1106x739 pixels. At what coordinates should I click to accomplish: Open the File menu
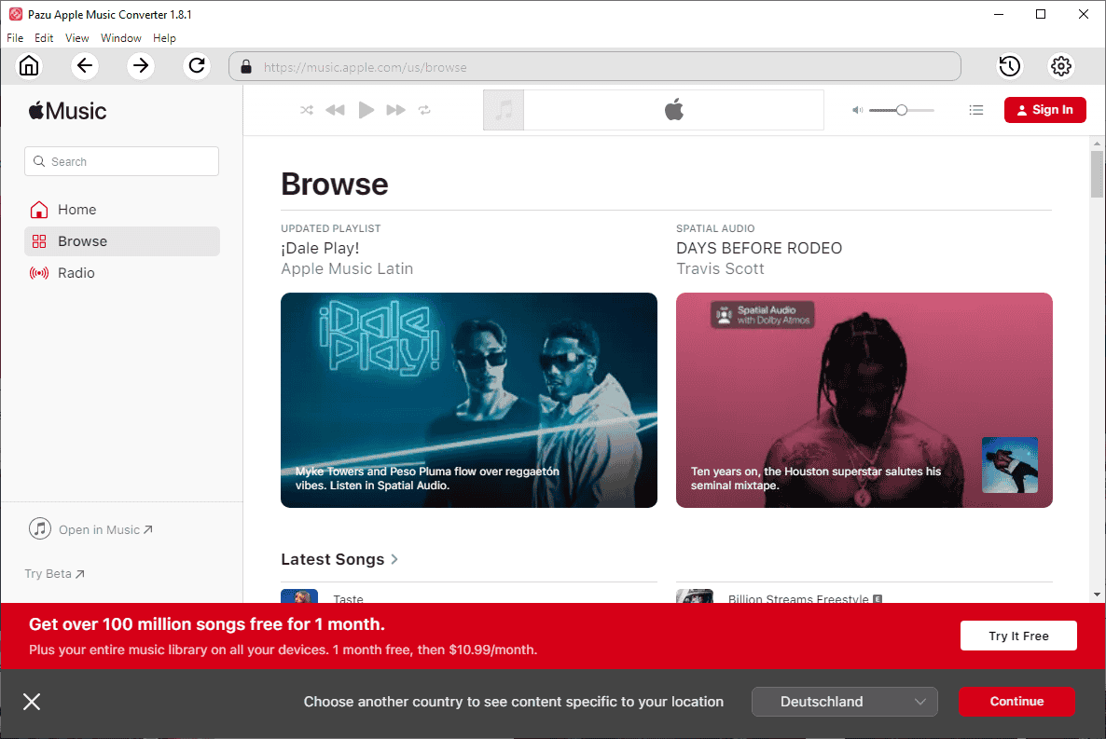pyautogui.click(x=15, y=38)
